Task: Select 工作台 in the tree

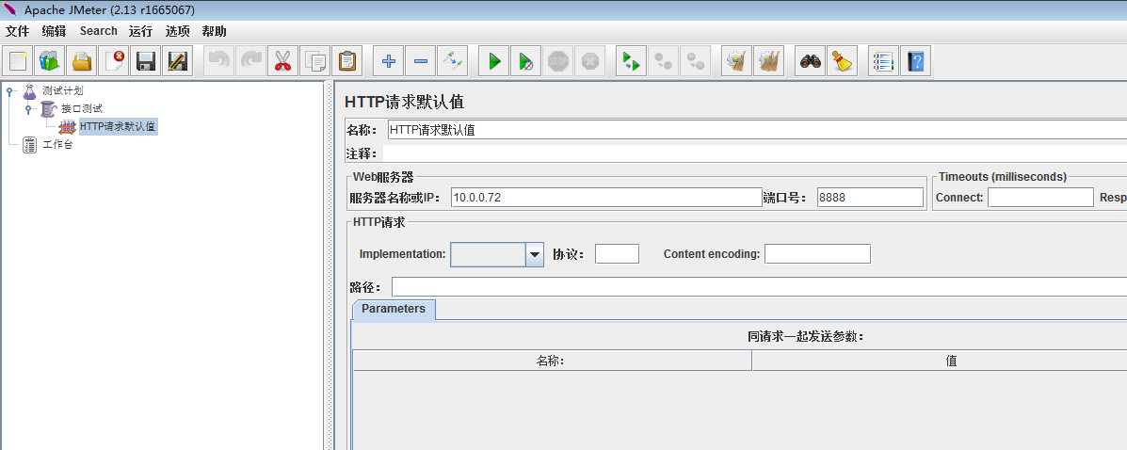Action: click(x=57, y=144)
